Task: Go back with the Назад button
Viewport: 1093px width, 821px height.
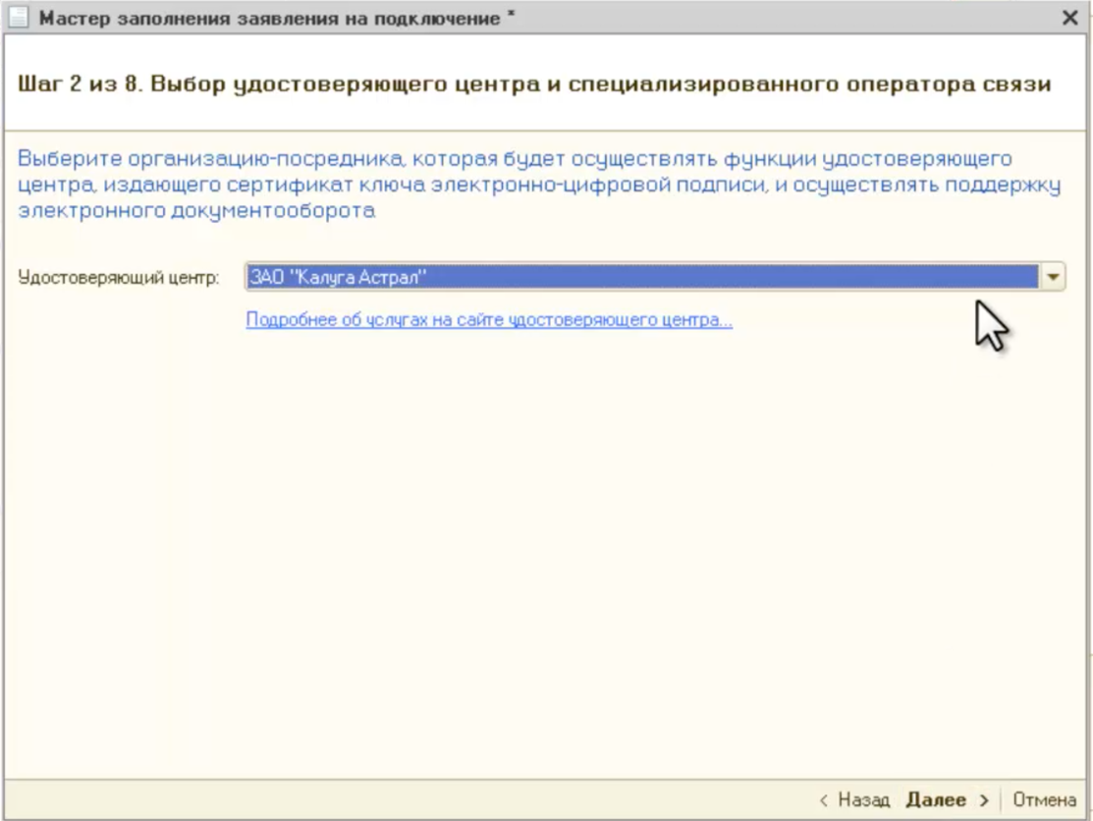Action: coord(854,800)
